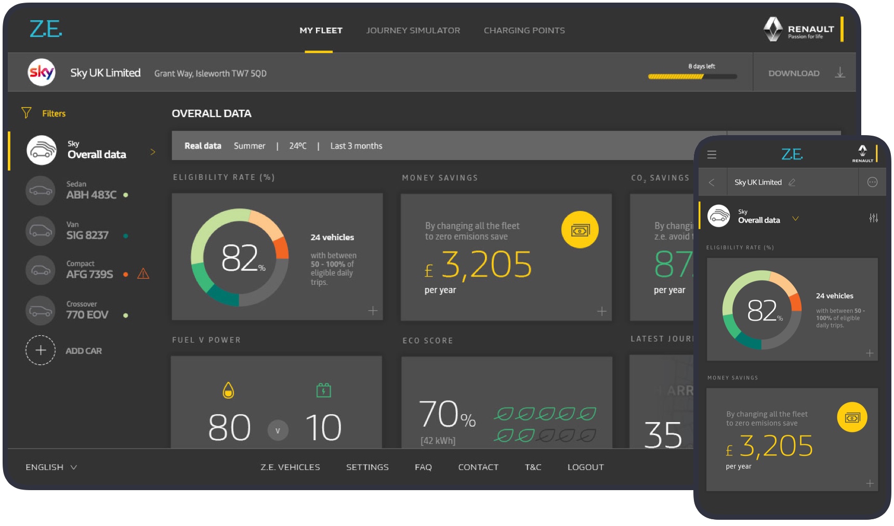Click the 'v' versus badge between 80 and 10

point(278,430)
